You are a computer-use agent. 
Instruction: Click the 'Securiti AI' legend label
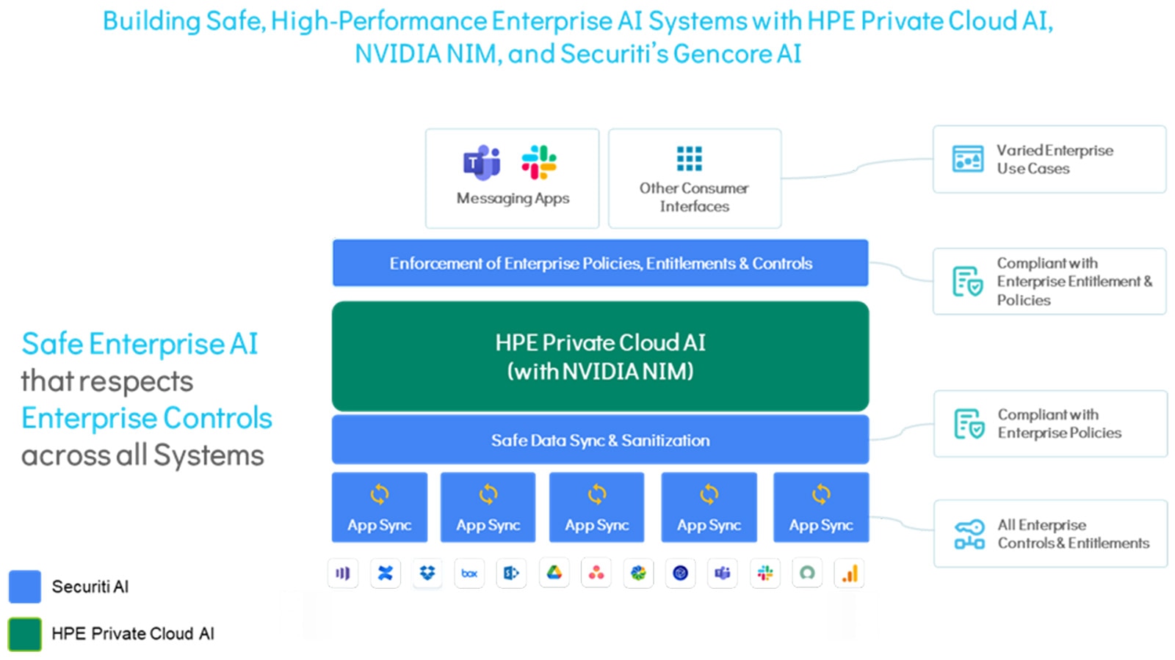click(90, 587)
